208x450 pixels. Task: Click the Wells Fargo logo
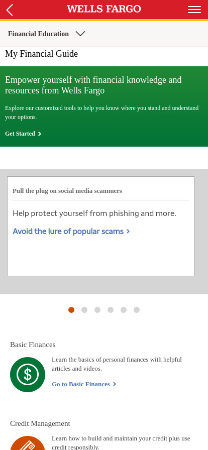[104, 9]
